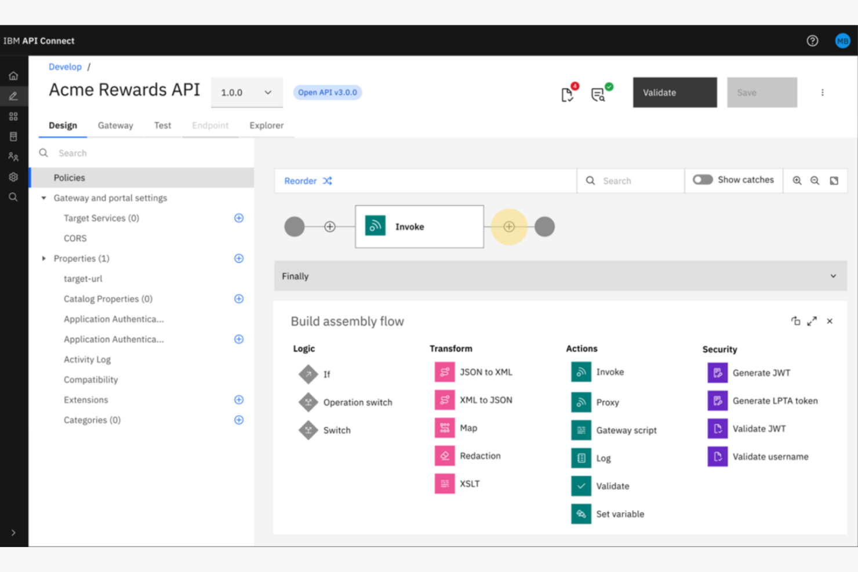Follow the Develop breadcrumb link
858x572 pixels.
point(65,67)
